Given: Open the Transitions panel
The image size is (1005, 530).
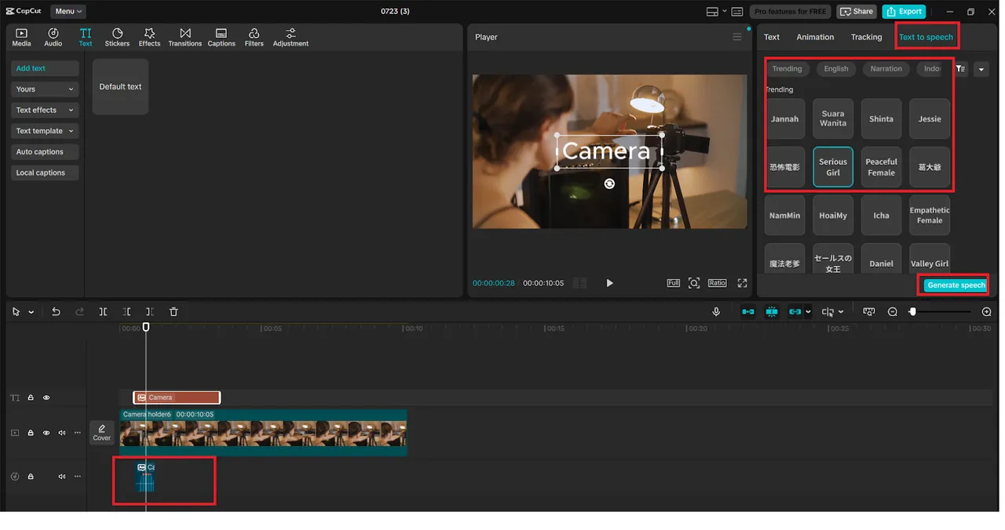Looking at the screenshot, I should (185, 37).
